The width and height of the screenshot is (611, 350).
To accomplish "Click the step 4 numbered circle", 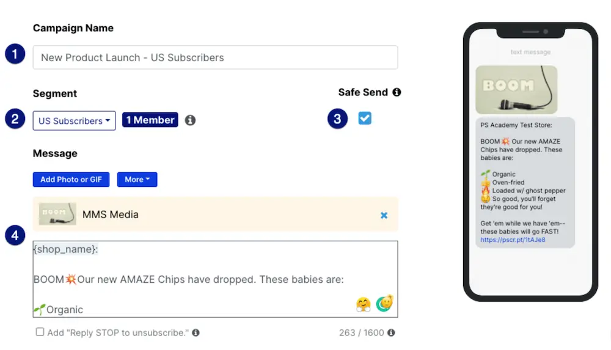I will coord(15,235).
